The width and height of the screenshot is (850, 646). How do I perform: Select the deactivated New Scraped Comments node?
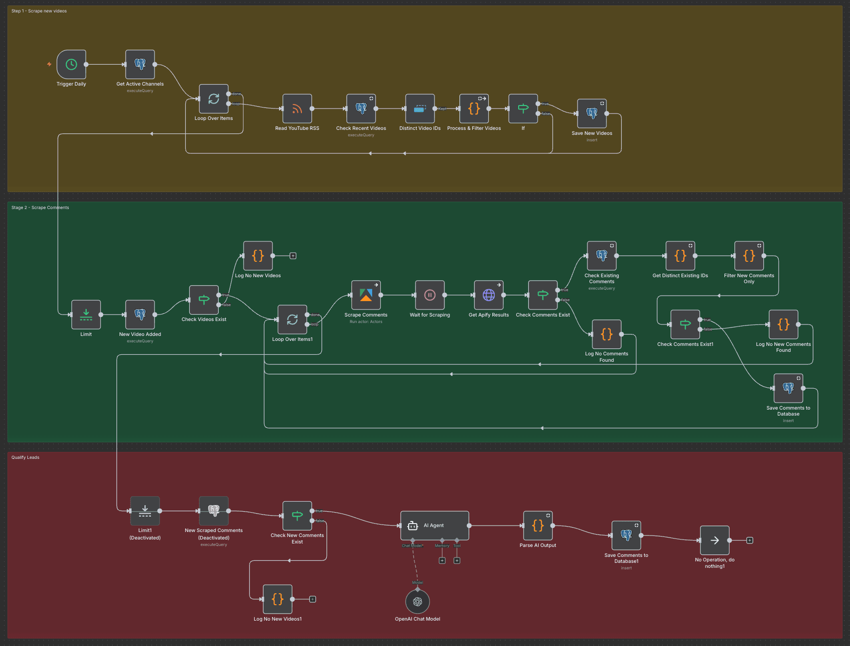point(213,510)
